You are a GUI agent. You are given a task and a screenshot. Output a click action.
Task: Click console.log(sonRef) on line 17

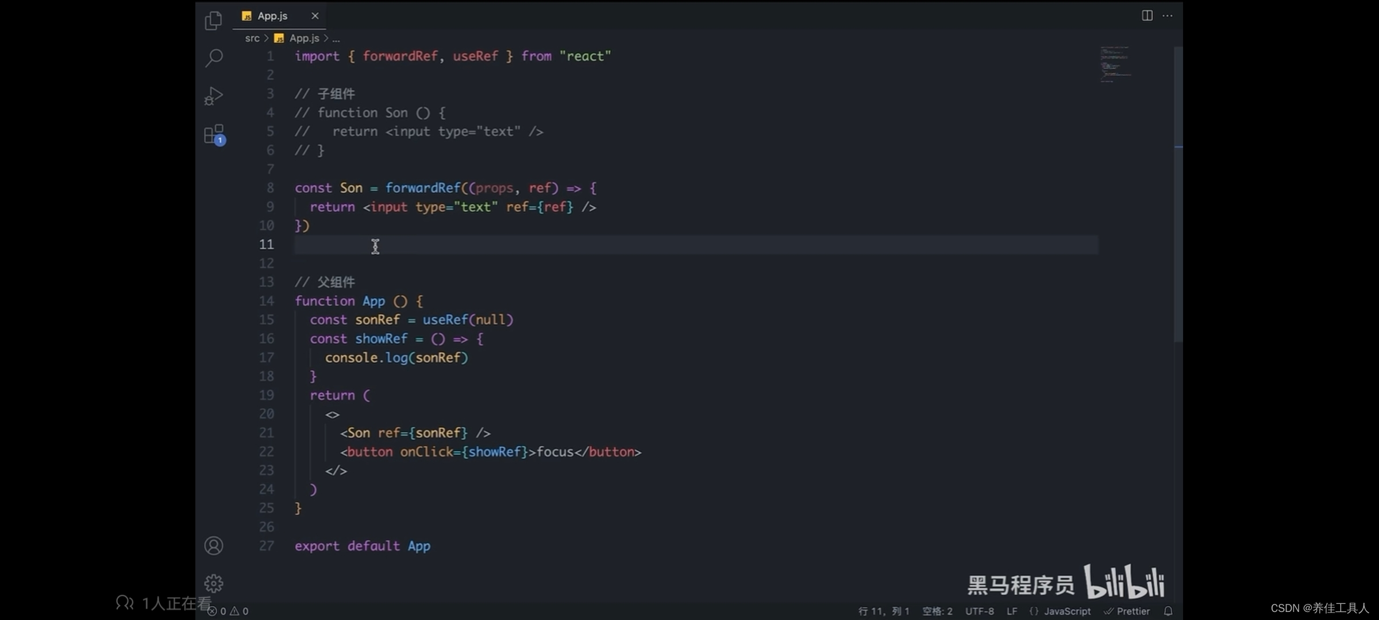pyautogui.click(x=396, y=358)
